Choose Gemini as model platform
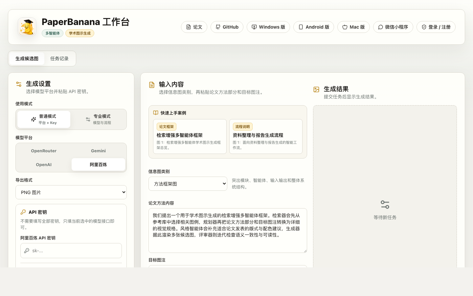The width and height of the screenshot is (473, 296). coord(98,151)
